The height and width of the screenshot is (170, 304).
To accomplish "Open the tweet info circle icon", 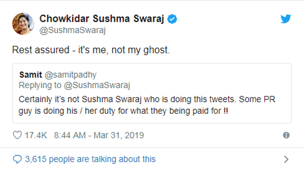I will (x=286, y=135).
